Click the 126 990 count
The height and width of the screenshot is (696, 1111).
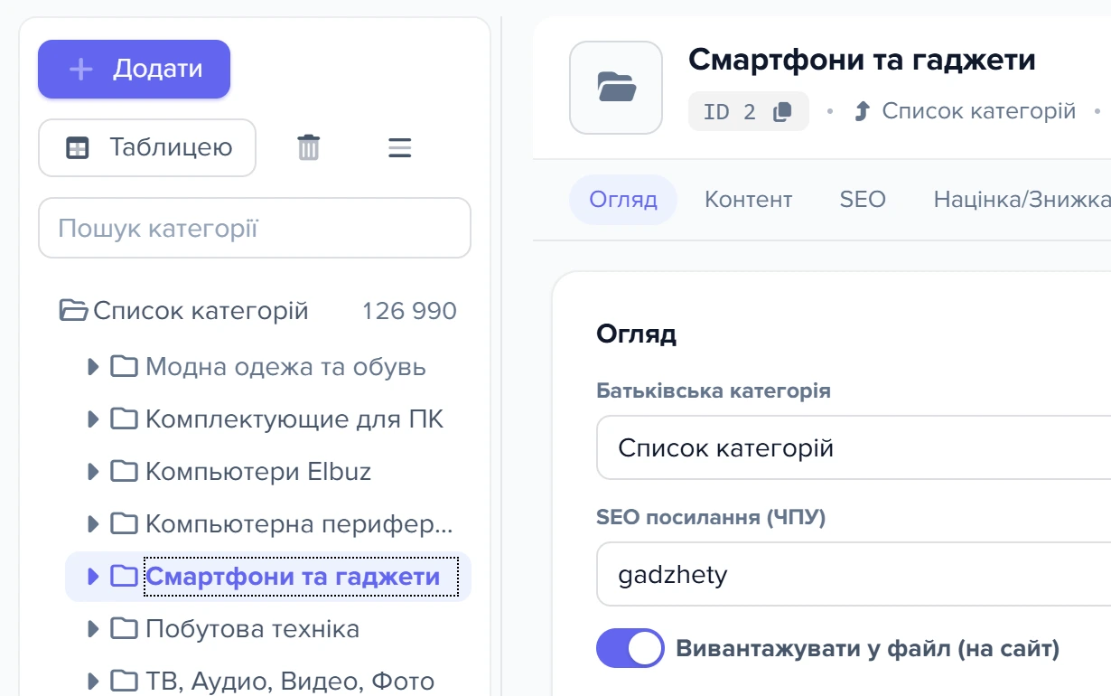[409, 311]
